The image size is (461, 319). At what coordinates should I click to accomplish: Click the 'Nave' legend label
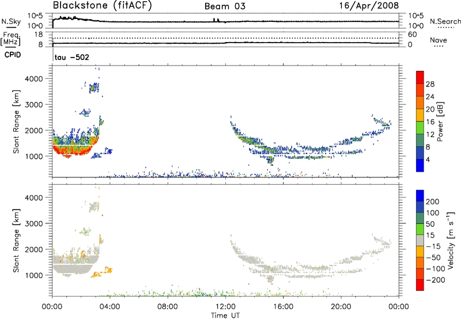tap(439, 40)
